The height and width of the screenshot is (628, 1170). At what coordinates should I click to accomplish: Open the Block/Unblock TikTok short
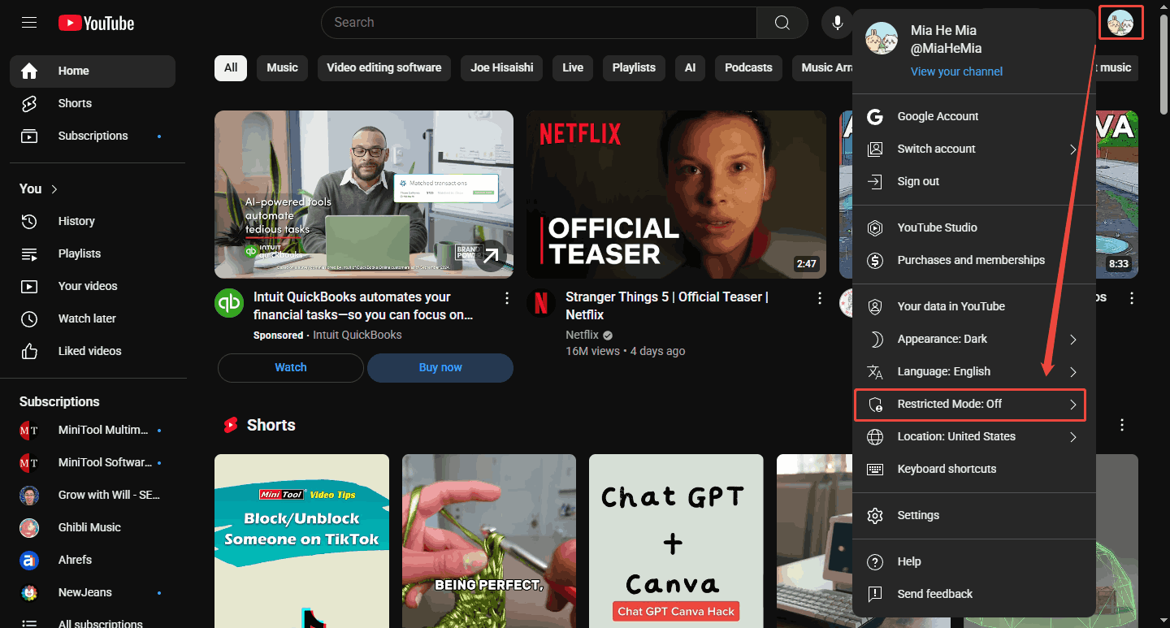click(x=301, y=541)
